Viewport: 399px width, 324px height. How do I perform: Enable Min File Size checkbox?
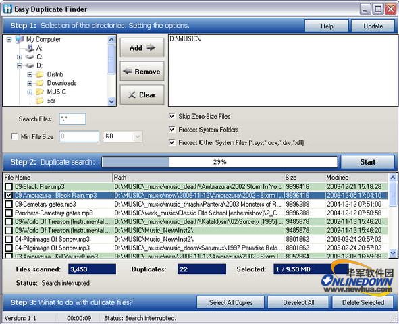point(14,136)
